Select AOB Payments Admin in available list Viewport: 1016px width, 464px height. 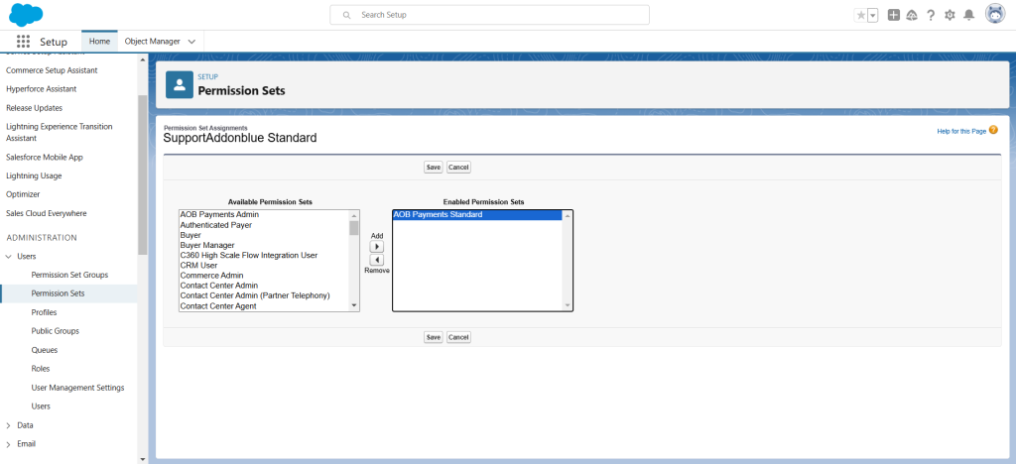264,215
